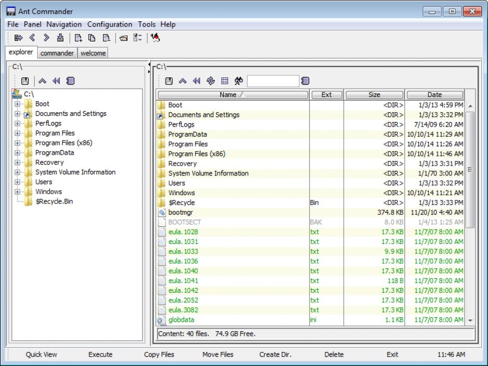488x366 pixels.
Task: Click the open folder icon in the main toolbar
Action: [x=124, y=38]
